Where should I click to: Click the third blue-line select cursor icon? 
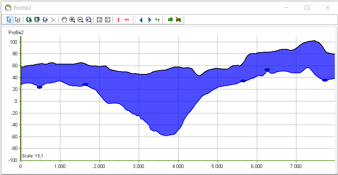pos(45,20)
